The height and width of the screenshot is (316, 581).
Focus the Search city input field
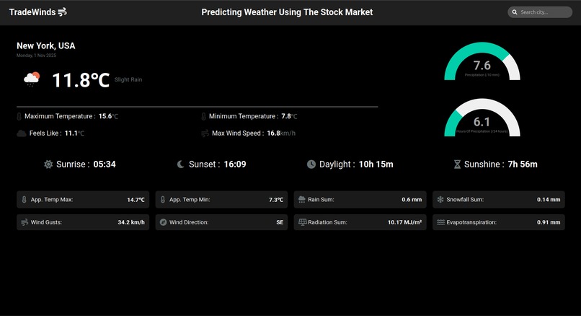(x=540, y=12)
